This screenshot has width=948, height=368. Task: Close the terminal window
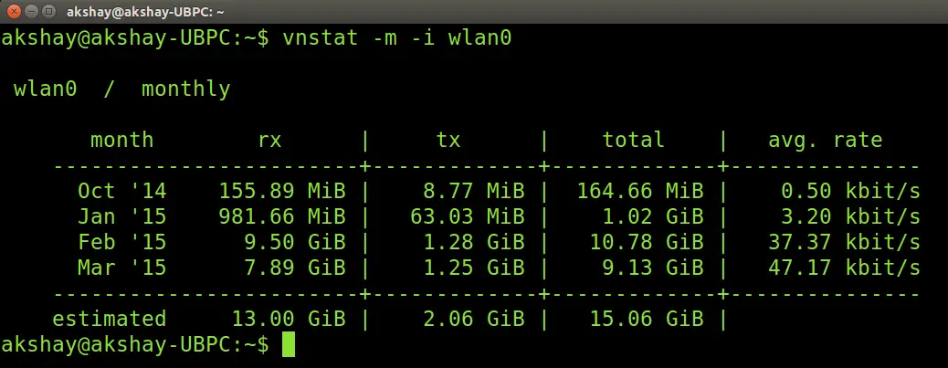click(x=12, y=12)
